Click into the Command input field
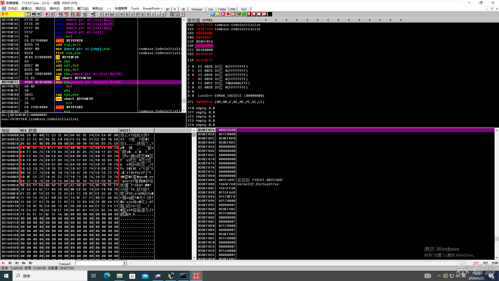 pos(99,263)
